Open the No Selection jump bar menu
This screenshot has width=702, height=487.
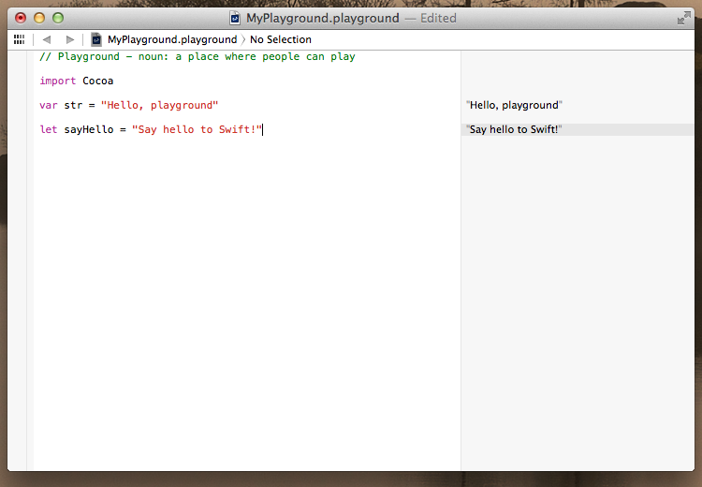[x=281, y=39]
